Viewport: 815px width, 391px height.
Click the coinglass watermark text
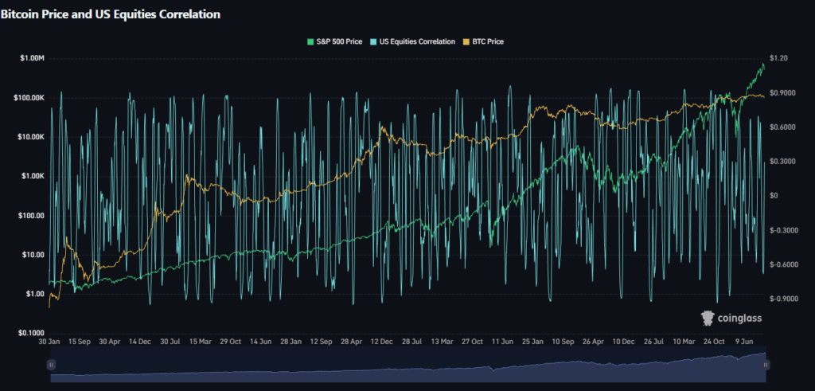[739, 319]
